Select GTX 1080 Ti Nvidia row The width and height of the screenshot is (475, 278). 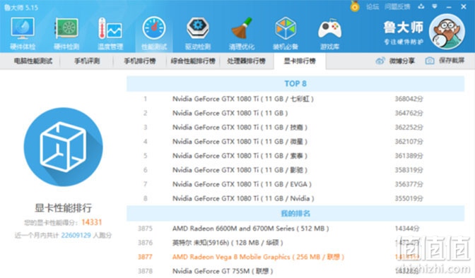[x=295, y=198]
